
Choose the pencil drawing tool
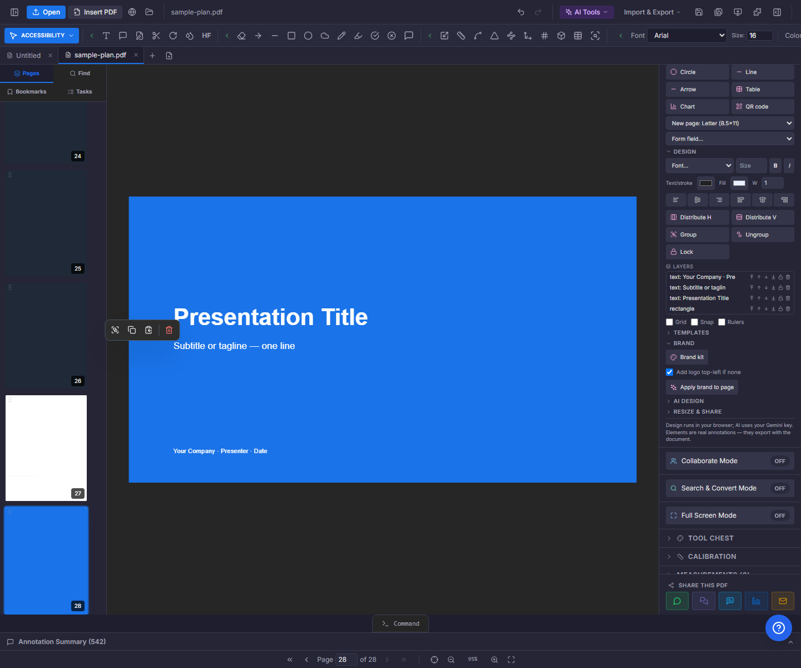tap(342, 36)
